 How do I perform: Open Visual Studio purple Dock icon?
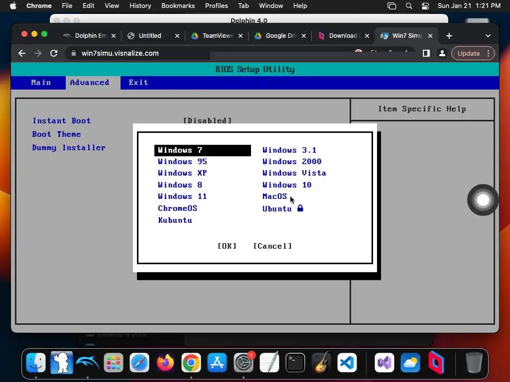click(384, 363)
